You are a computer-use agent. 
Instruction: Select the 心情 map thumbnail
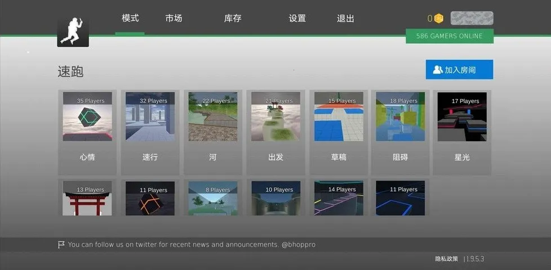[x=87, y=116]
